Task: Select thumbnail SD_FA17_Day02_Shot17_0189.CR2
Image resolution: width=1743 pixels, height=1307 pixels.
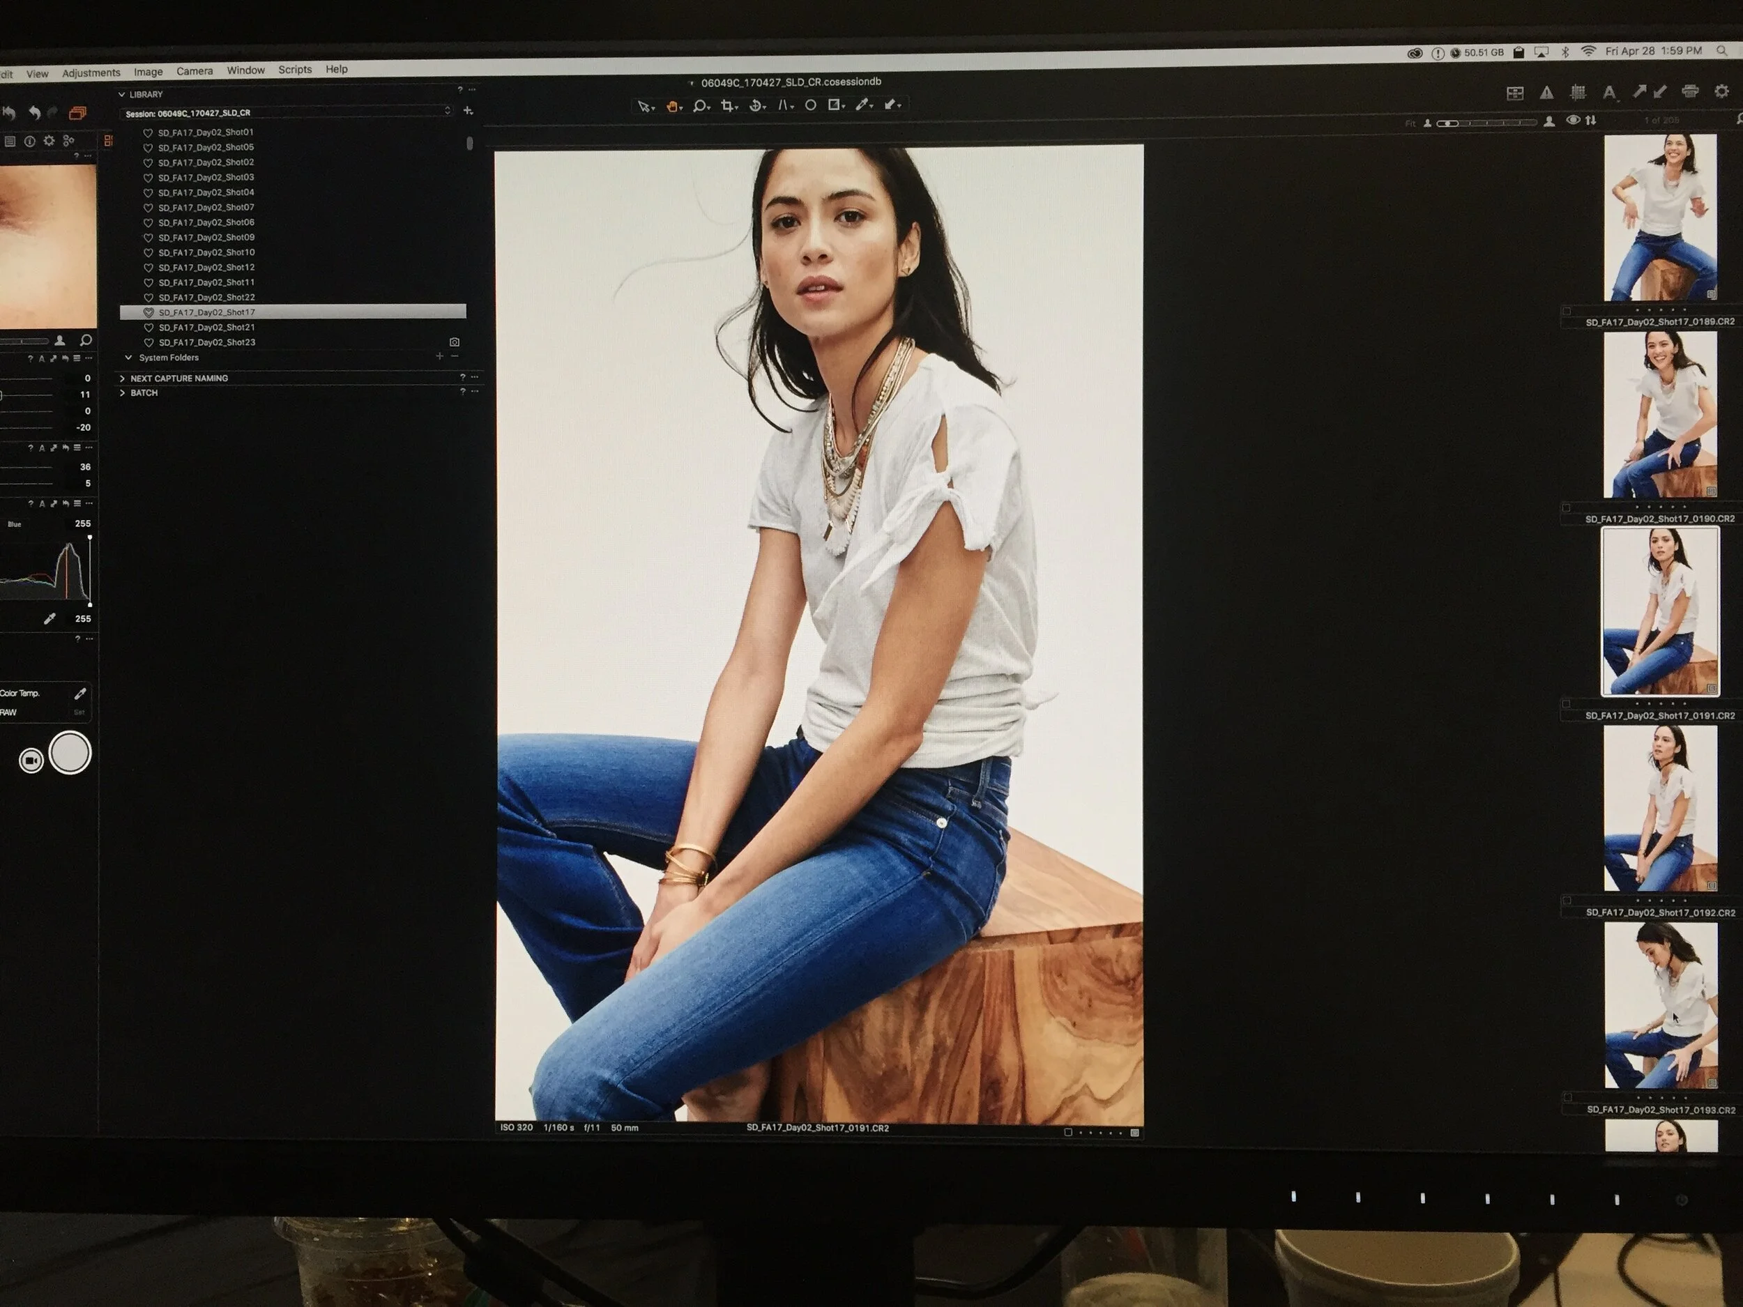Action: pyautogui.click(x=1660, y=217)
